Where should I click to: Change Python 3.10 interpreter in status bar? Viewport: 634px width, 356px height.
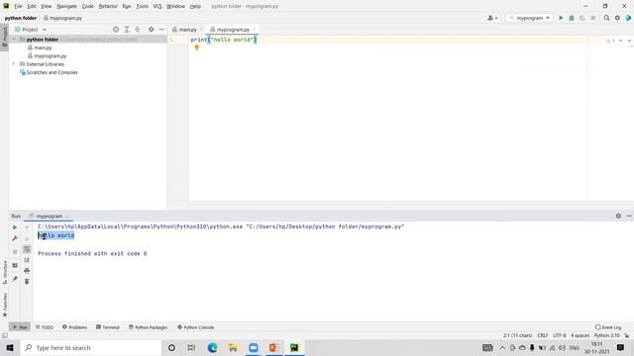(606, 335)
